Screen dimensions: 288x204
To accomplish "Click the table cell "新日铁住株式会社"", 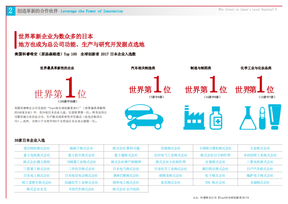I will click(x=215, y=169).
